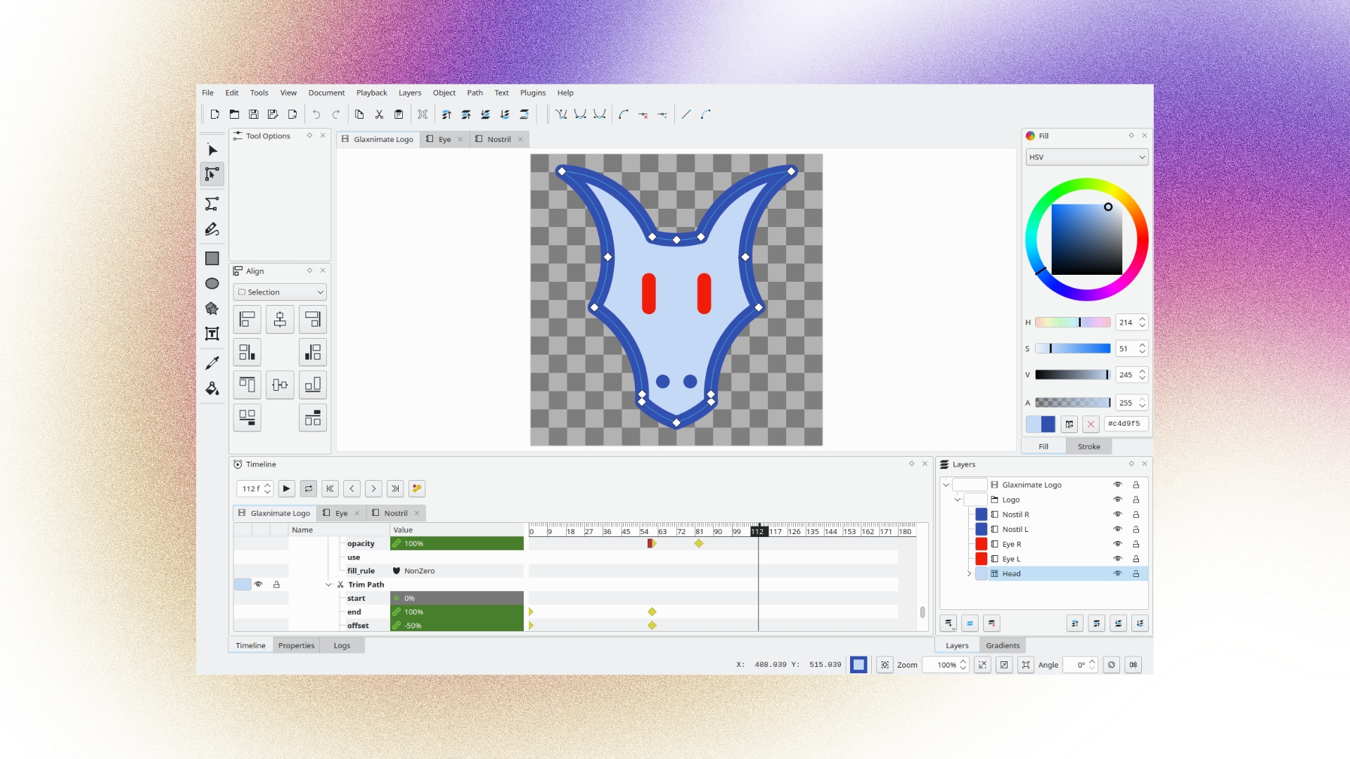Image resolution: width=1350 pixels, height=759 pixels.
Task: Select the Rectangle shape tool
Action: point(212,259)
